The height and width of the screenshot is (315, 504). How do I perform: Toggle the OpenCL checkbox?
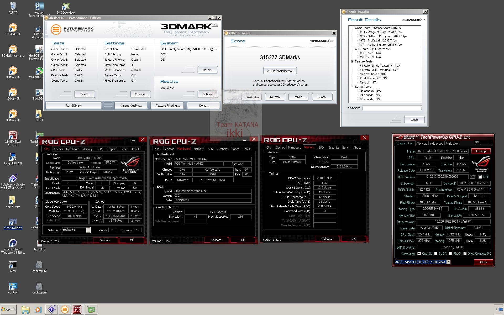419,254
